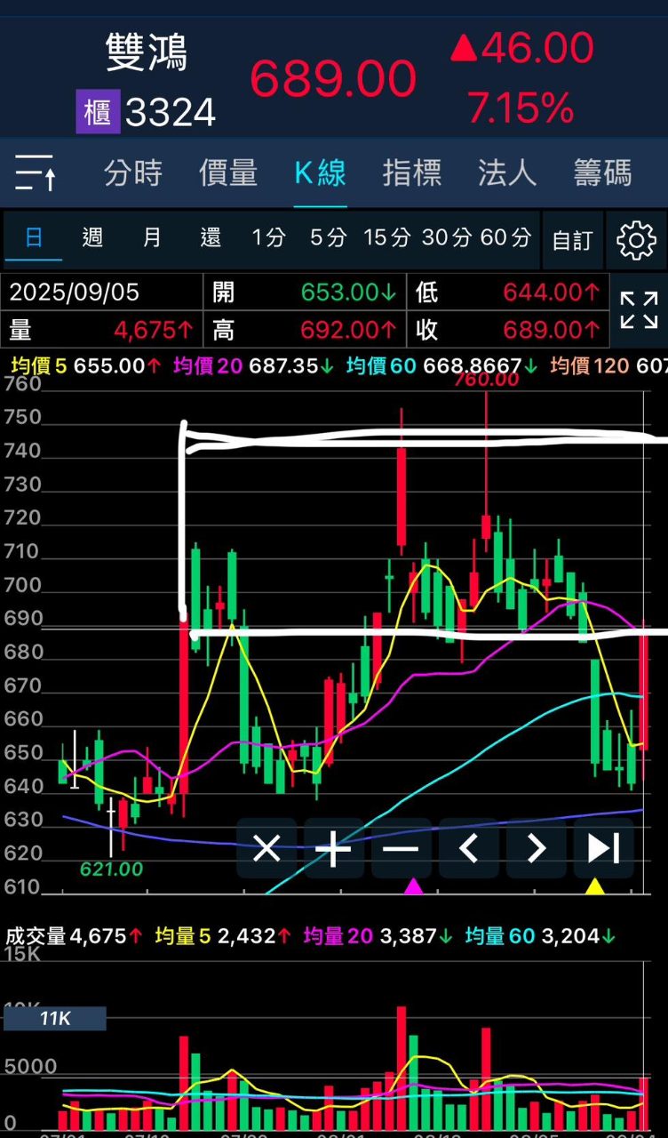Tap the current price 689.00

[333, 78]
